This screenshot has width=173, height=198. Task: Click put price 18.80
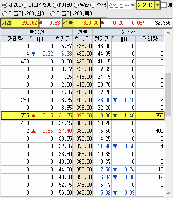(104, 116)
